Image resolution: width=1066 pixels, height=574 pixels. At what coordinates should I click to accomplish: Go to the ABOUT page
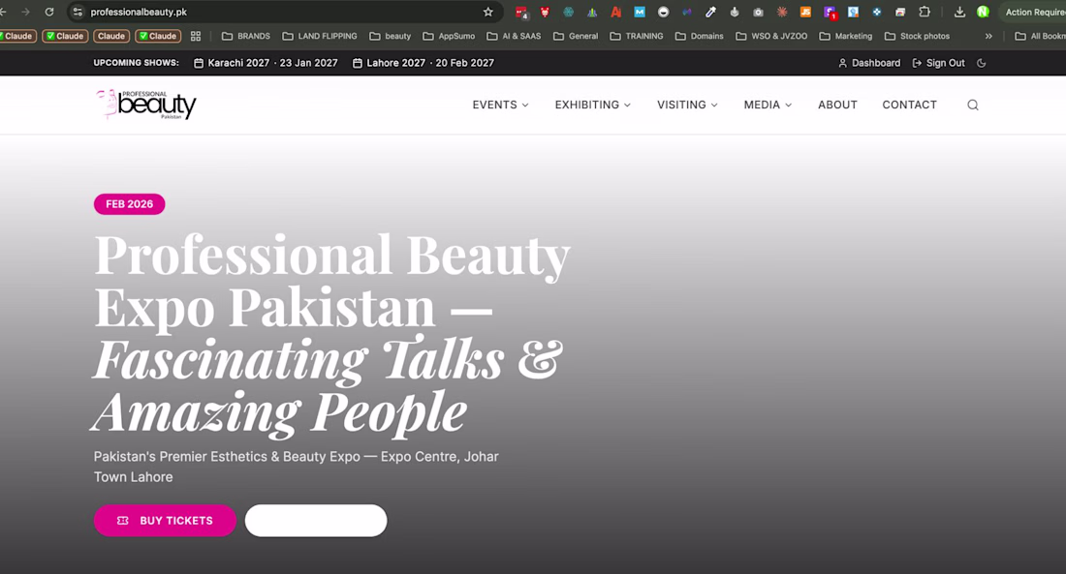pyautogui.click(x=837, y=105)
